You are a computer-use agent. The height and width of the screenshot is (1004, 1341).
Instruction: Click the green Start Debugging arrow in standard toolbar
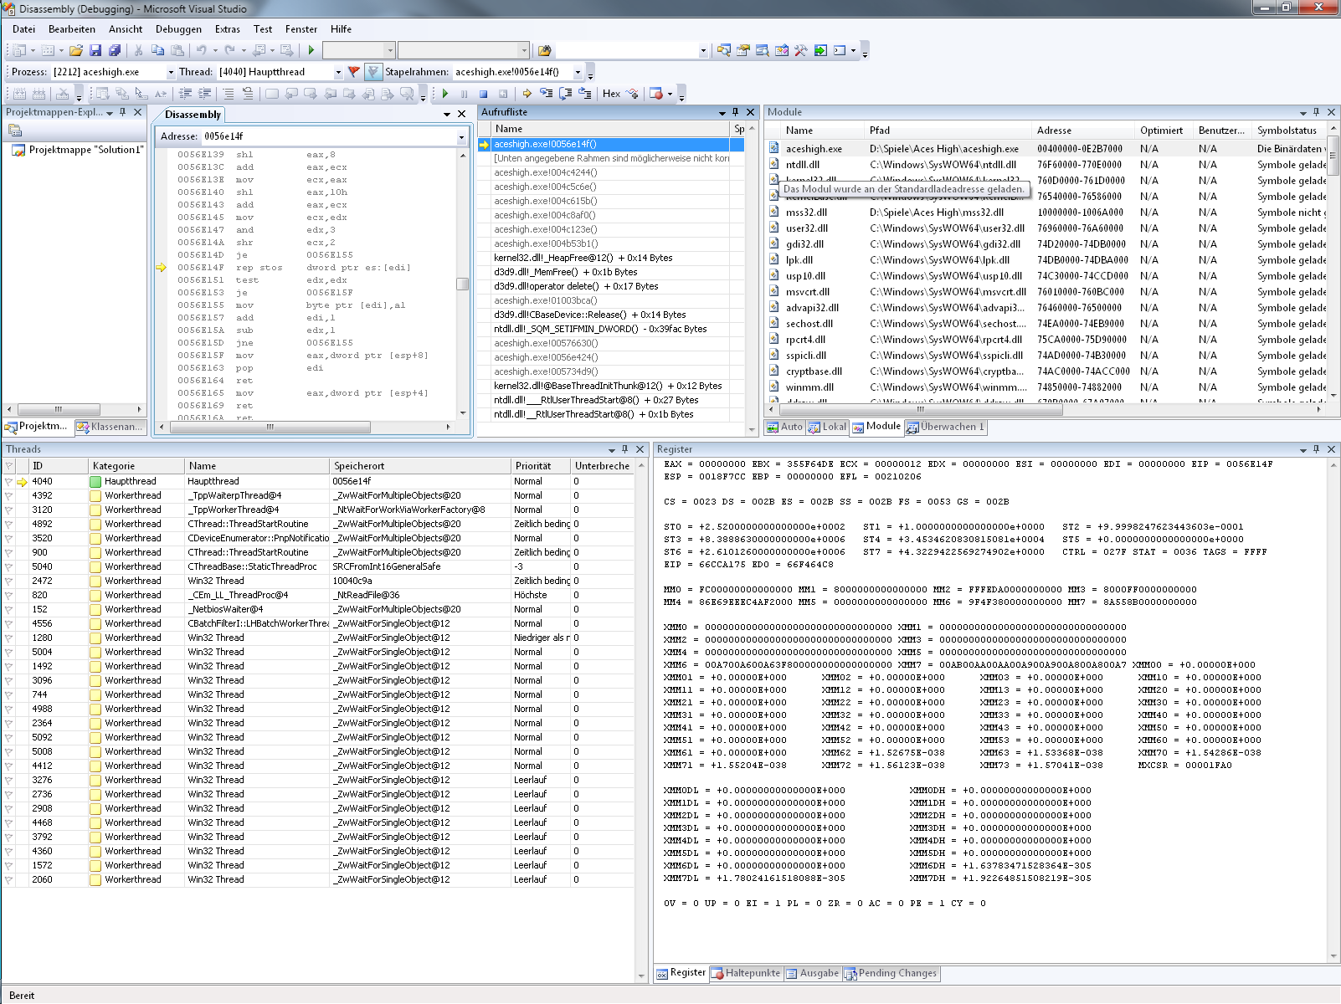(311, 50)
